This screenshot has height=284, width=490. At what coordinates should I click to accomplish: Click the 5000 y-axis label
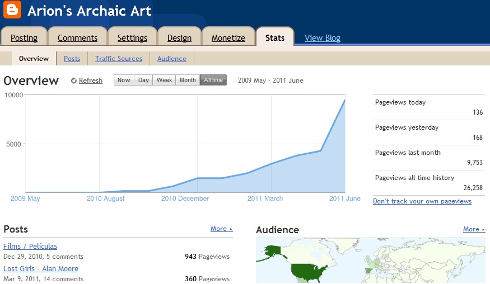click(x=14, y=144)
